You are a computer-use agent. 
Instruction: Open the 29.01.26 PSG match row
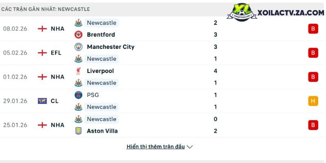click(x=163, y=101)
